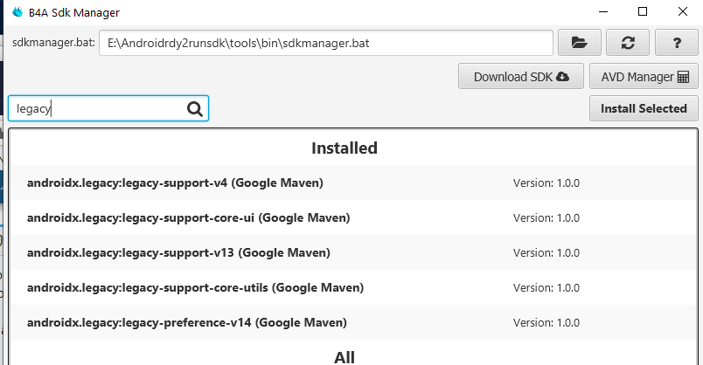Click the folder browse icon button

580,43
